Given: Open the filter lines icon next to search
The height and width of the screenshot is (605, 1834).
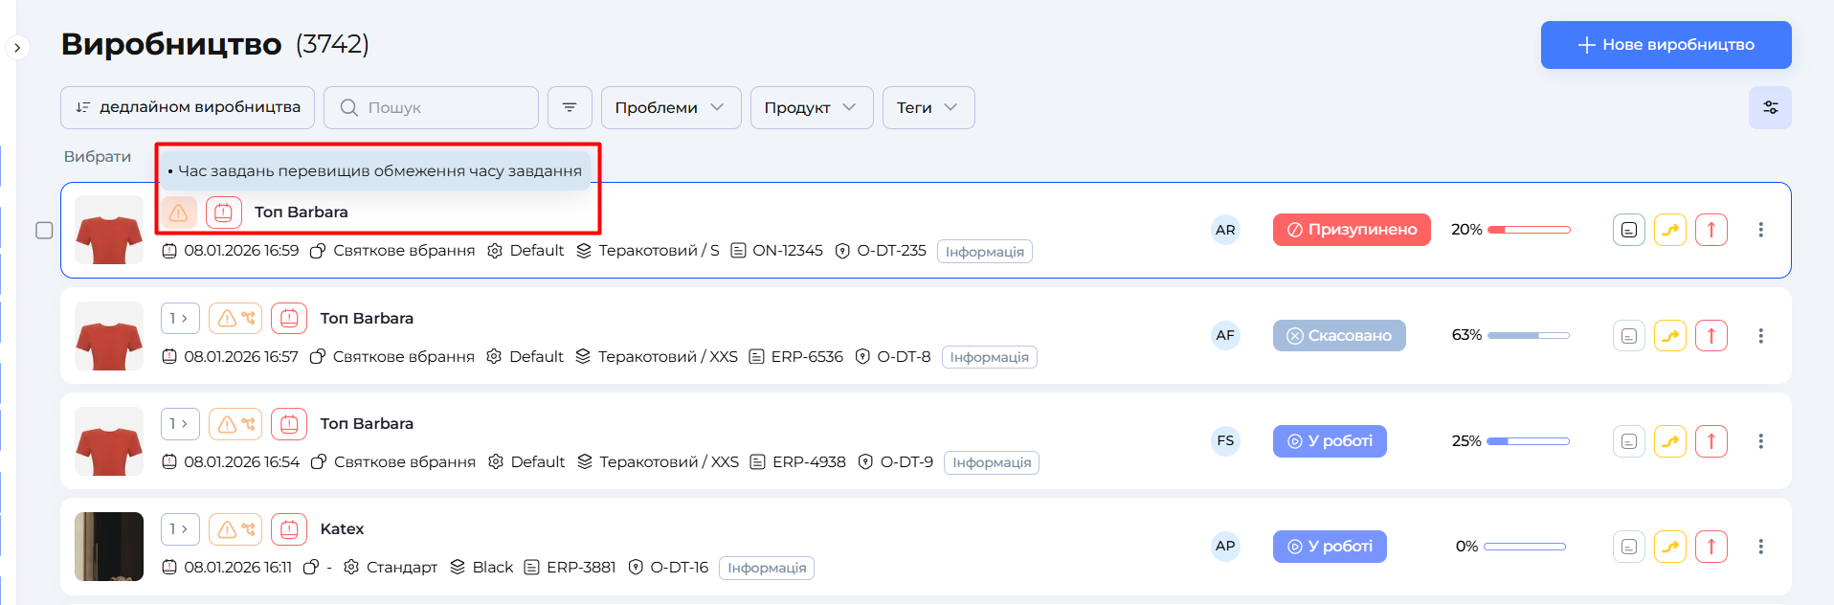Looking at the screenshot, I should pos(570,107).
